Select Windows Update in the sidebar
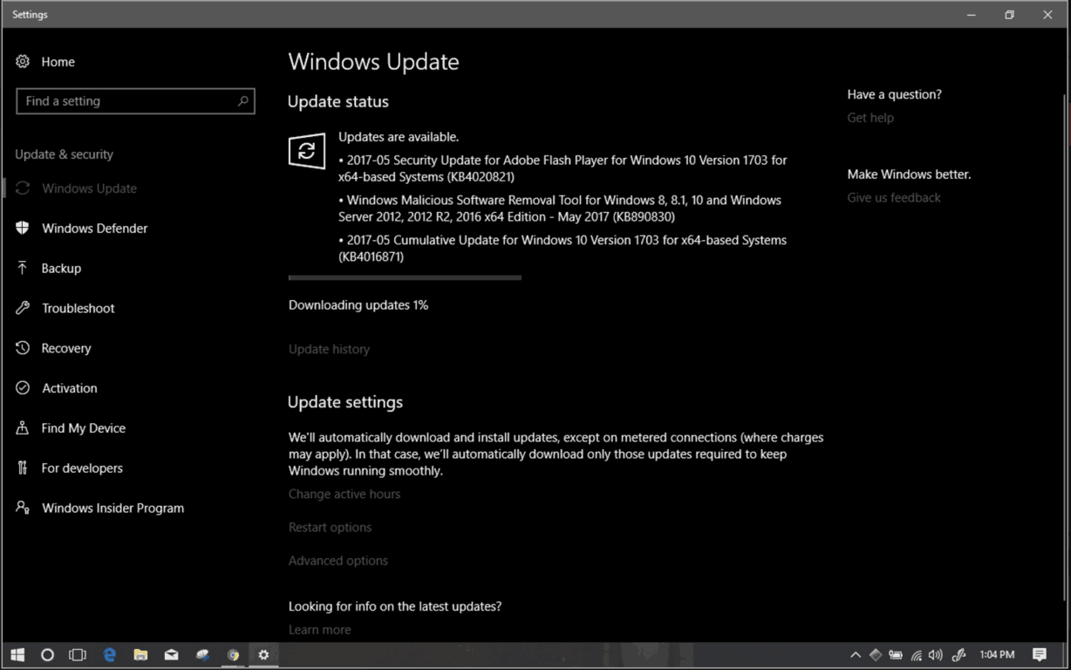This screenshot has height=670, width=1071. point(89,188)
